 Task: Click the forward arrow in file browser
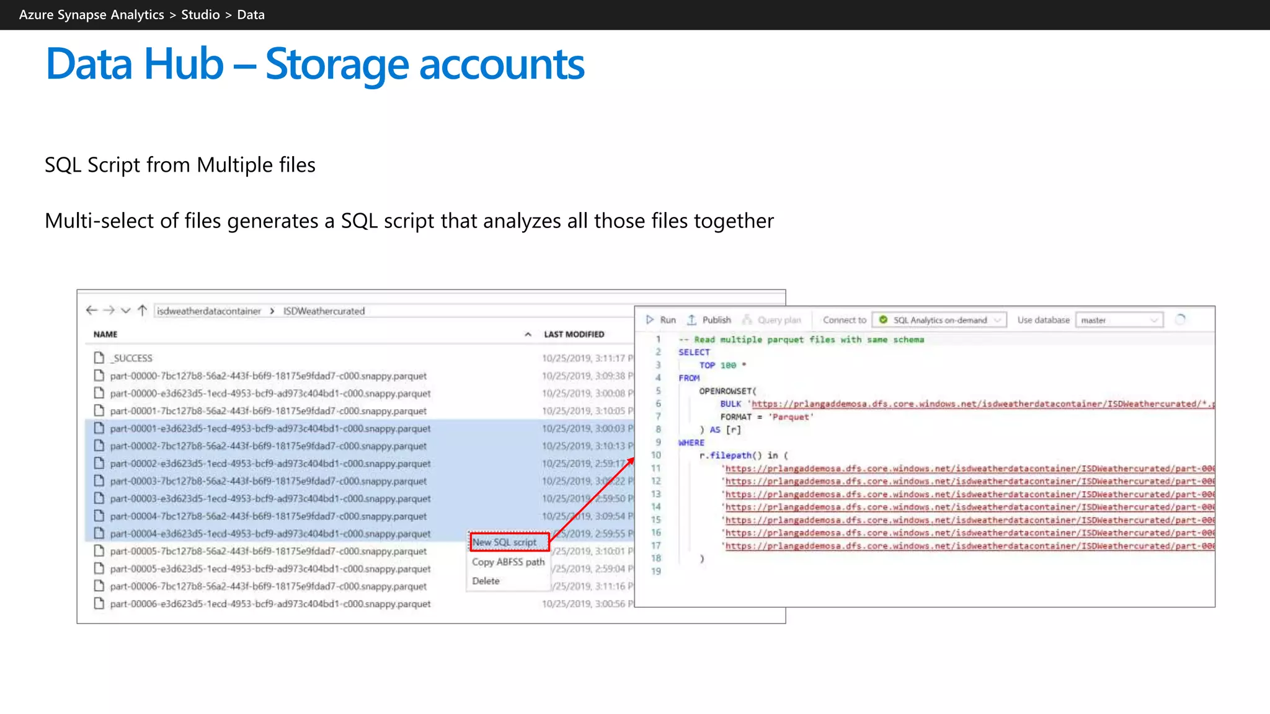tap(109, 310)
